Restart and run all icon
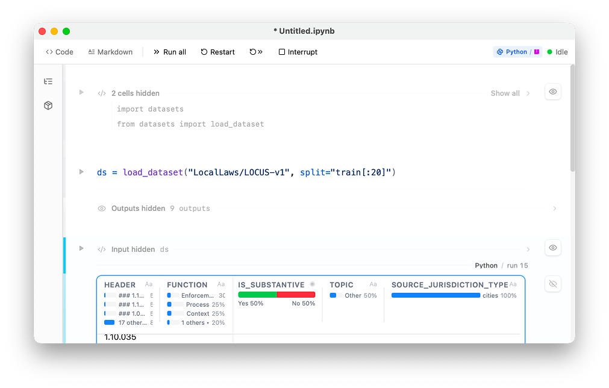This screenshot has width=609, height=388. pos(256,52)
